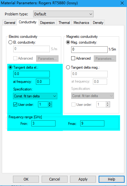The width and height of the screenshot is (127, 186).
Task: Close the Material Parameters dialog
Action: (x=122, y=3)
